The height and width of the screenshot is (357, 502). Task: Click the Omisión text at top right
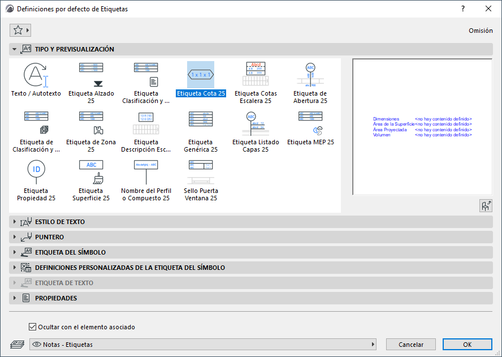[x=481, y=31]
